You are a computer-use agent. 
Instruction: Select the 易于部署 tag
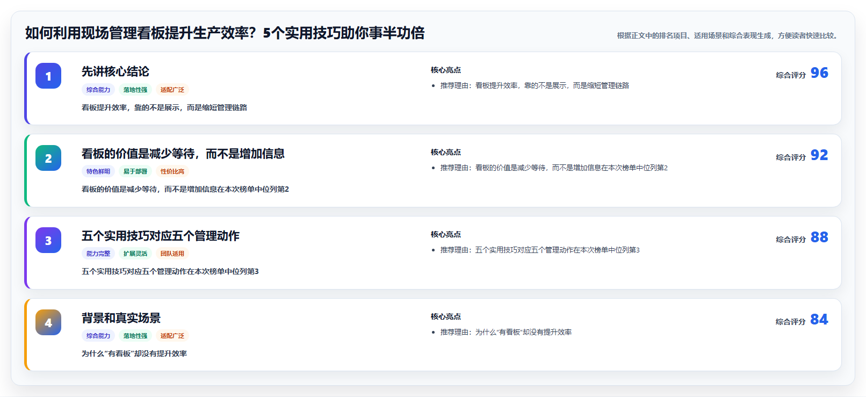pyautogui.click(x=135, y=171)
